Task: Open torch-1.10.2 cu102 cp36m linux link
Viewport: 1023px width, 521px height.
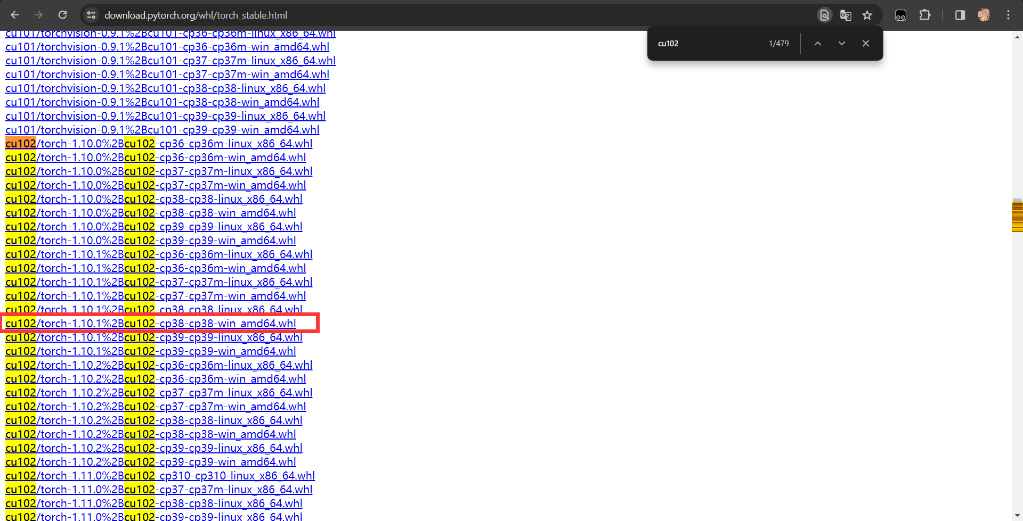Action: tap(159, 365)
